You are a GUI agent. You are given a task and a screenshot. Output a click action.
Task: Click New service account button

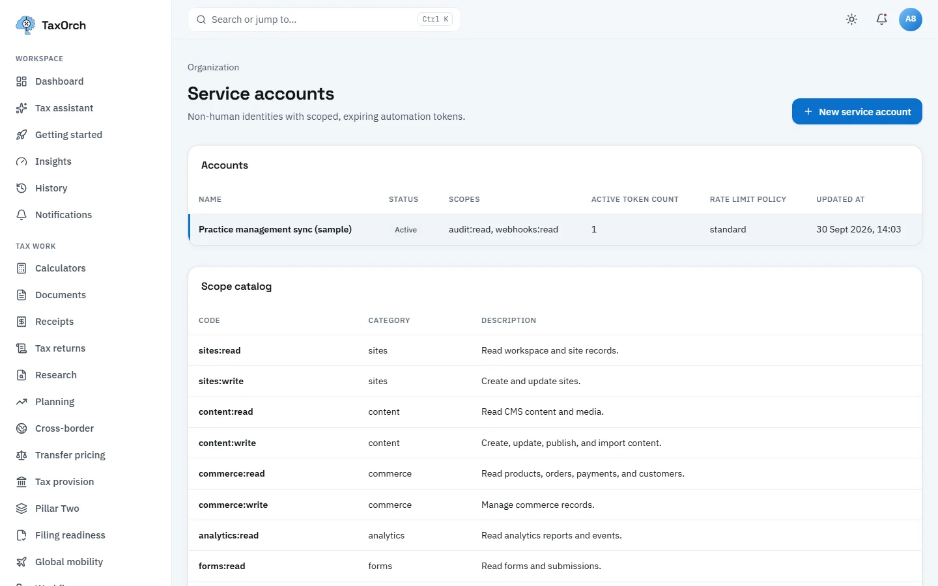857,111
